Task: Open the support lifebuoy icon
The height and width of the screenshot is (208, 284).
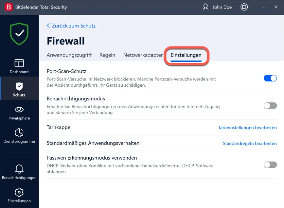Action: 244,7
